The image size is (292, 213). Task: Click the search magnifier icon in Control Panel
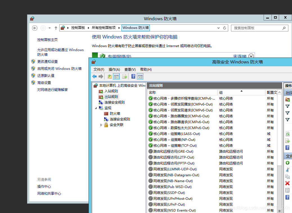pos(284,28)
